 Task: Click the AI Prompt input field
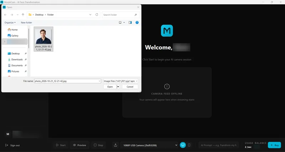(x=219, y=145)
